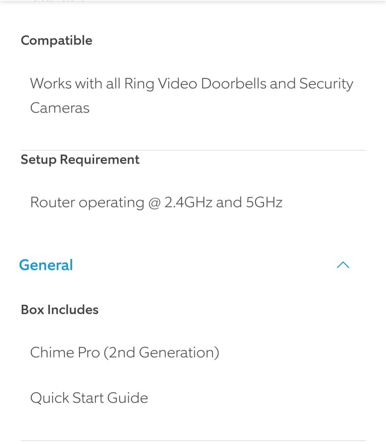Tap the Setup Requirement heading
This screenshot has width=386, height=444.
pyautogui.click(x=80, y=159)
